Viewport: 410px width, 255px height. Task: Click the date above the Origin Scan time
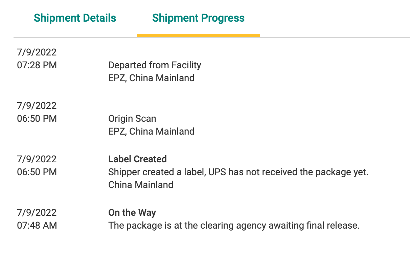37,106
